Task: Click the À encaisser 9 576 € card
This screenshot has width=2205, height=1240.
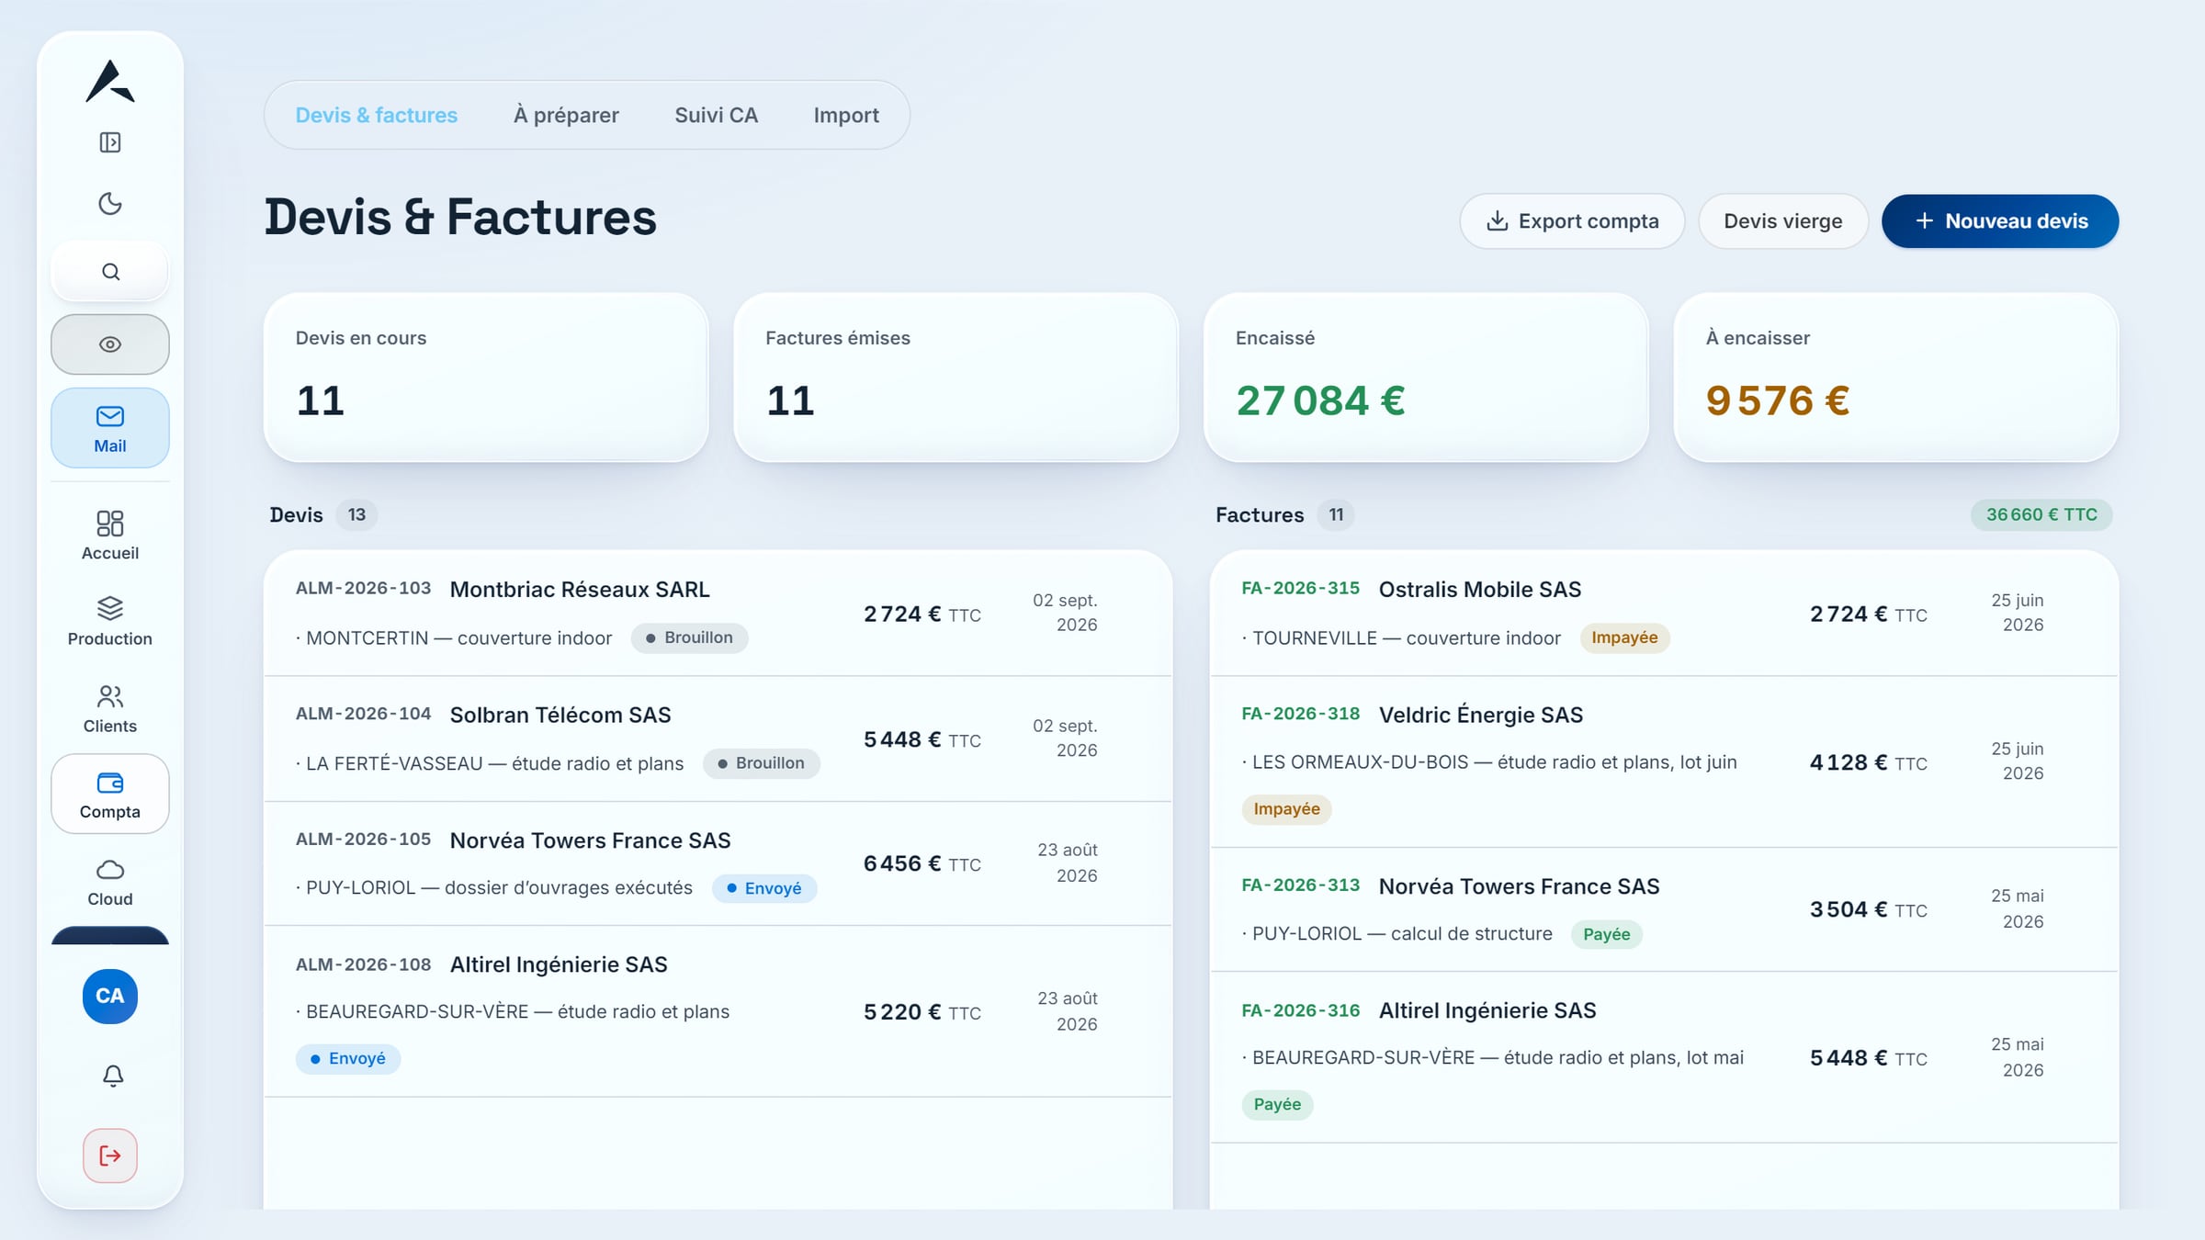Action: tap(1896, 377)
